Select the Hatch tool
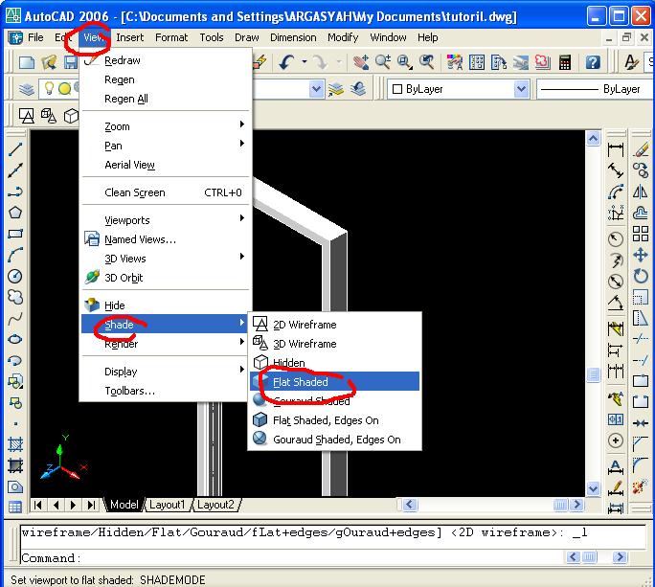 (x=15, y=444)
